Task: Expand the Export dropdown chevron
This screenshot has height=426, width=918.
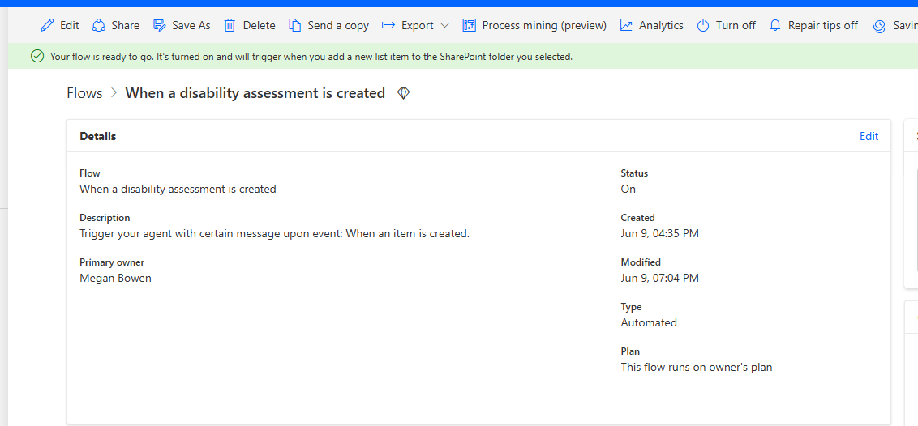Action: (x=444, y=25)
